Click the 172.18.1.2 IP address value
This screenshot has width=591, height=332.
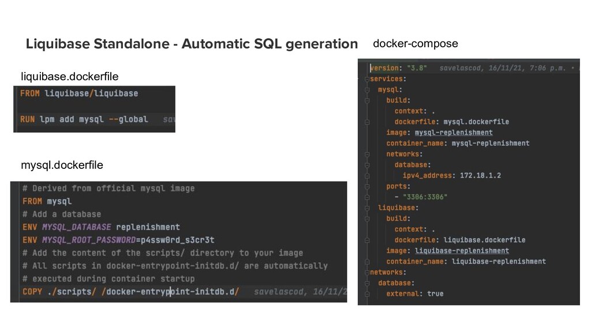click(x=481, y=175)
